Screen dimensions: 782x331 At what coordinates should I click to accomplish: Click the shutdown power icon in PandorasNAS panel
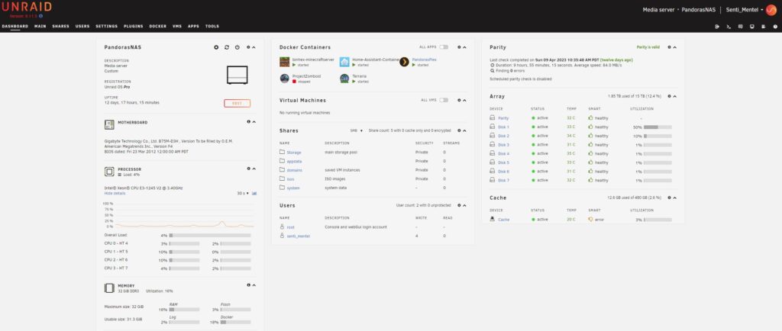[x=238, y=47]
